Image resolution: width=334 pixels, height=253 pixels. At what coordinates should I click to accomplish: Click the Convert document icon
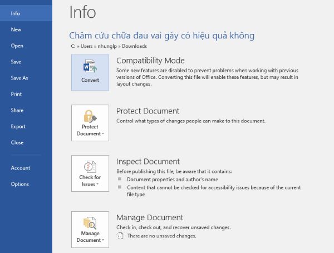coord(90,68)
